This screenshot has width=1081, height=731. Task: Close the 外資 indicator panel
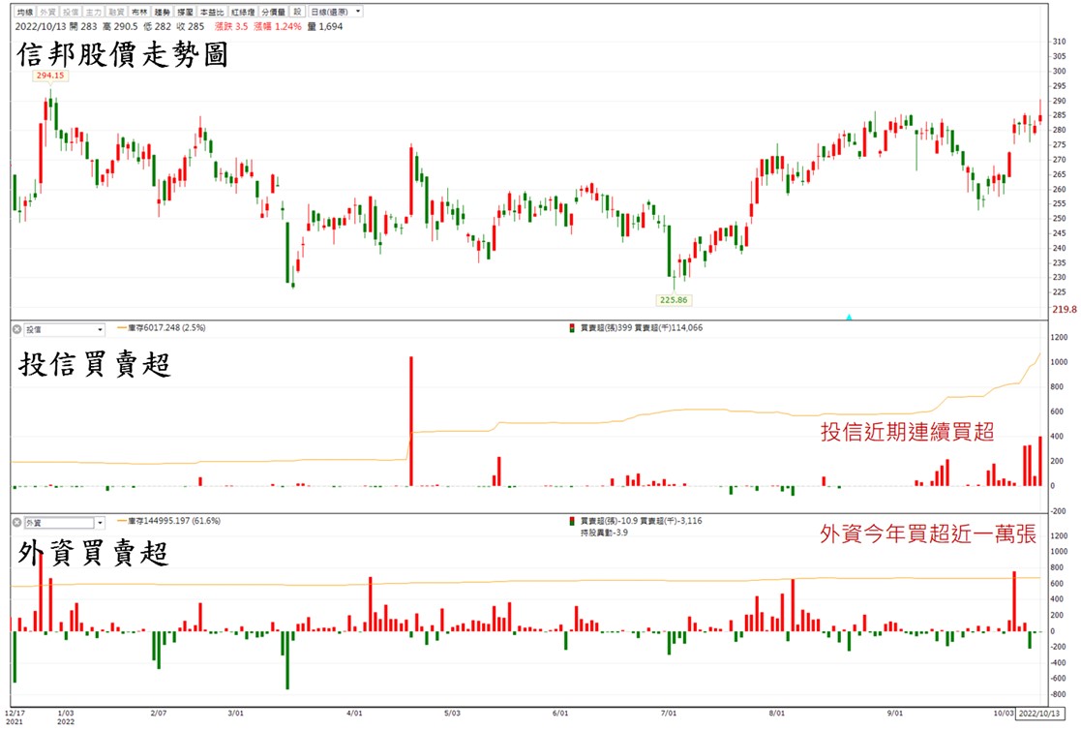[x=16, y=523]
